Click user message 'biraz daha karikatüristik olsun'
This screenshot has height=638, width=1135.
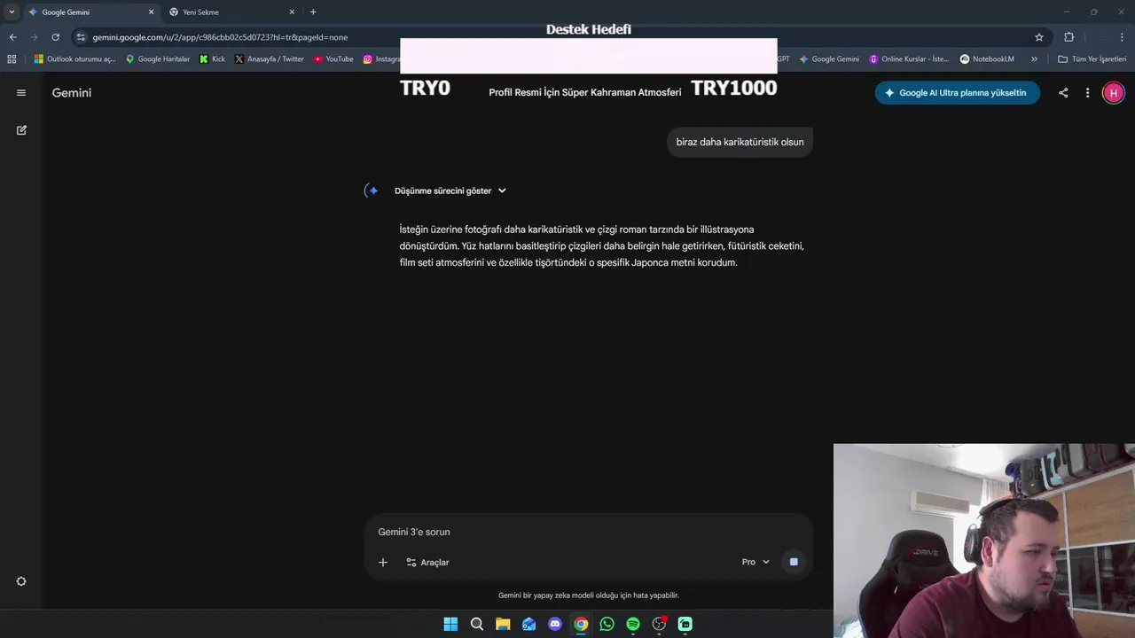740,142
